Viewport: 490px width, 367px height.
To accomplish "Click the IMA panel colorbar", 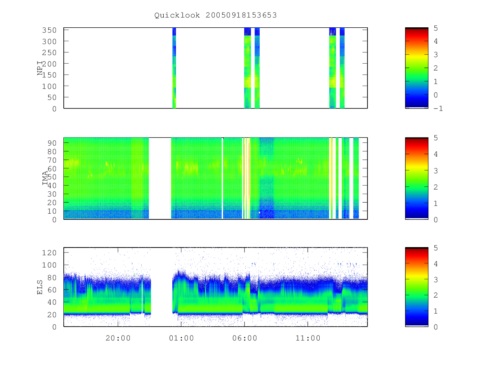I will 416,178.
